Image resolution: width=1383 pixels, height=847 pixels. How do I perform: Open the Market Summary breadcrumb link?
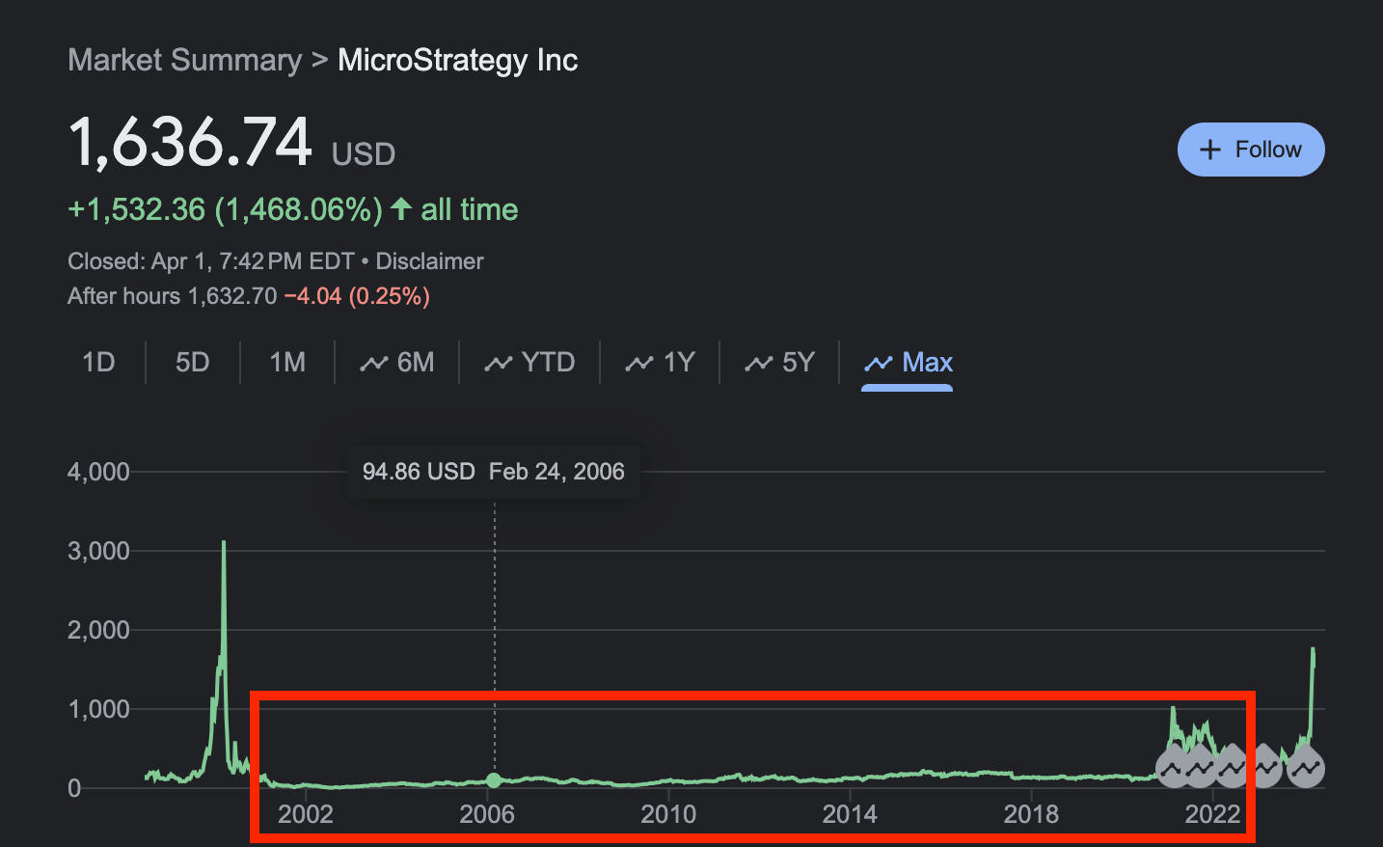[185, 61]
